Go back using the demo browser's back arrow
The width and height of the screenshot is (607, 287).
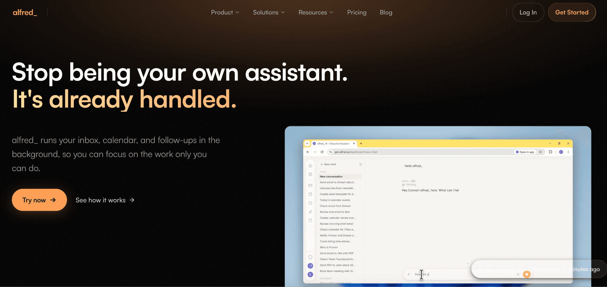click(308, 152)
